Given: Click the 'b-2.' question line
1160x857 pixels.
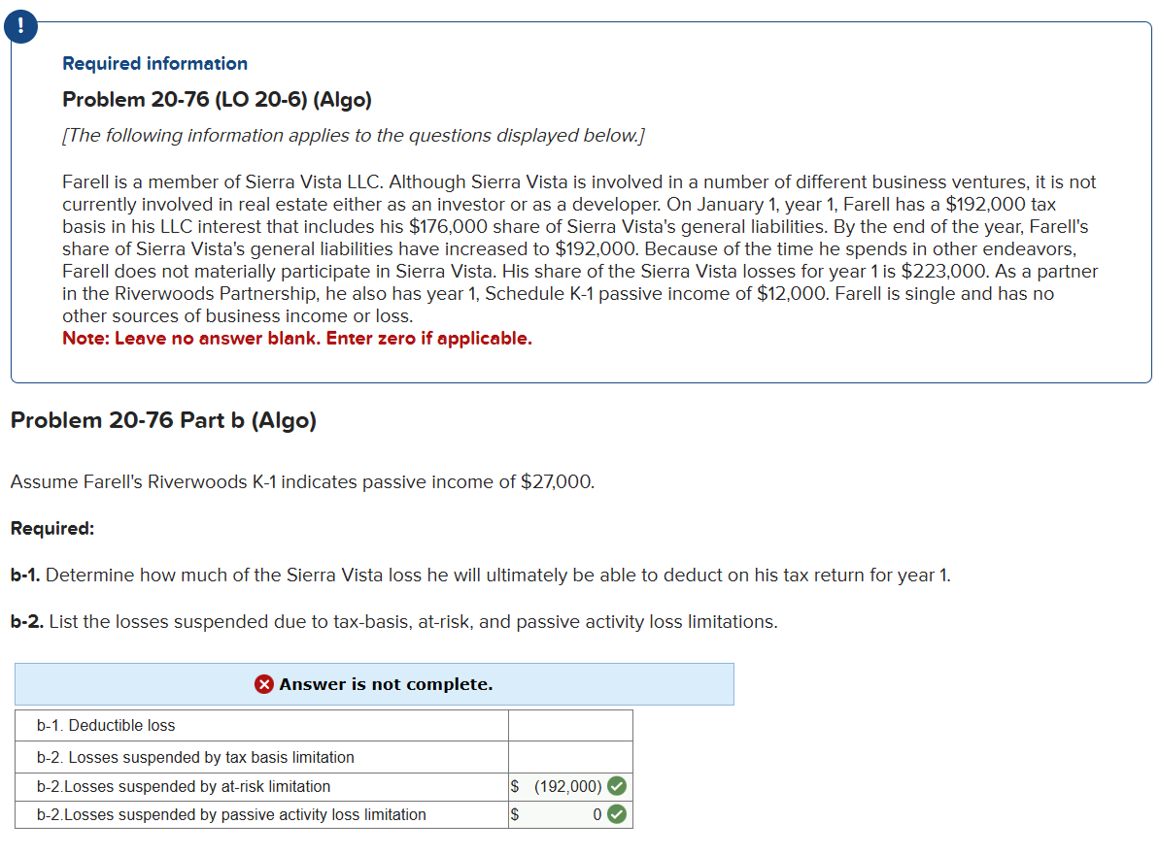Looking at the screenshot, I should tap(394, 621).
